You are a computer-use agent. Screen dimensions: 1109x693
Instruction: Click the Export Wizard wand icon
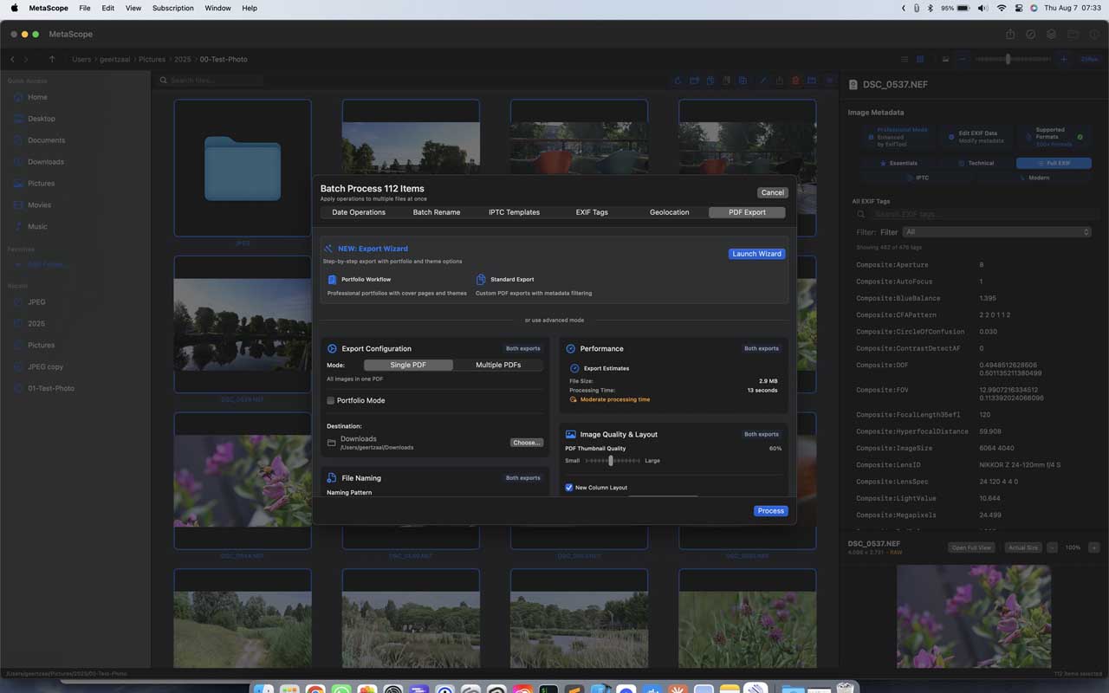pyautogui.click(x=329, y=249)
